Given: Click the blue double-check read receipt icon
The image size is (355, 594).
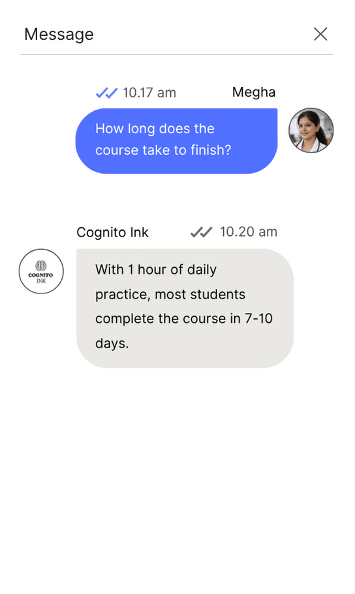Looking at the screenshot, I should 106,93.
